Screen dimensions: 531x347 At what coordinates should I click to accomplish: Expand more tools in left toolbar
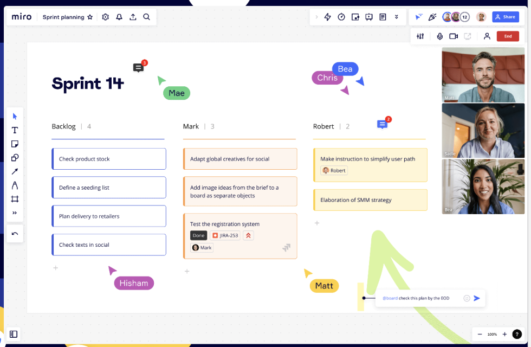coord(15,213)
